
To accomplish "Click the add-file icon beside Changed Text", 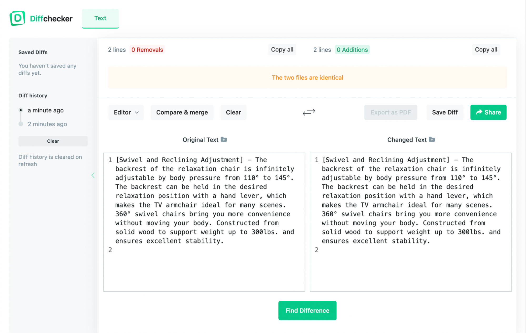I will click(x=432, y=139).
